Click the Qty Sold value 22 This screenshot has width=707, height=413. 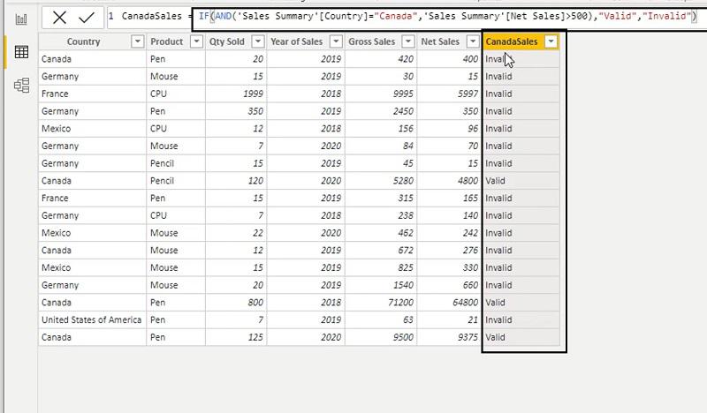258,233
